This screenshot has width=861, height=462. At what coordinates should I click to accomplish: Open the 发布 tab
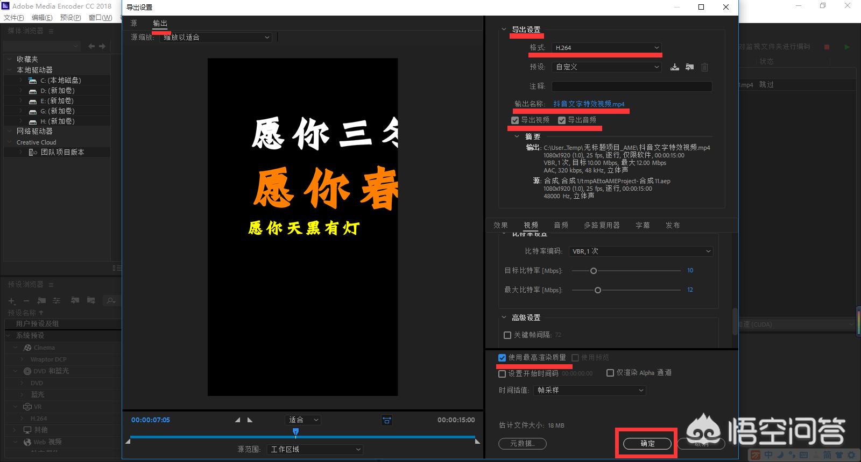673,225
